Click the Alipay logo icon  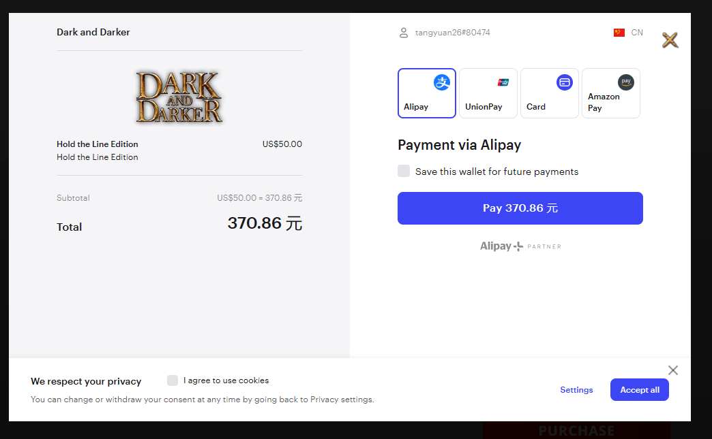pyautogui.click(x=442, y=82)
